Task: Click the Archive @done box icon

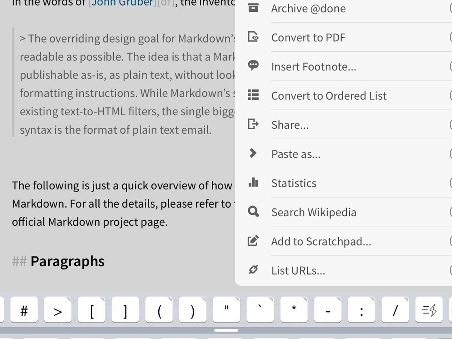Action: click(x=253, y=8)
